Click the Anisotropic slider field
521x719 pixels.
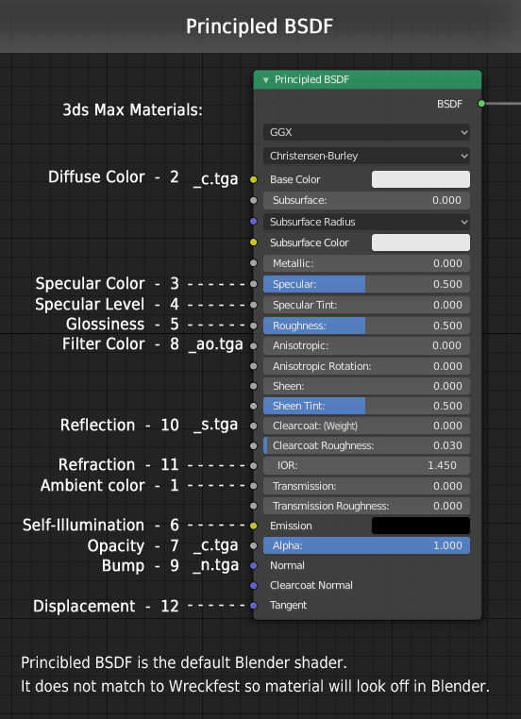366,345
